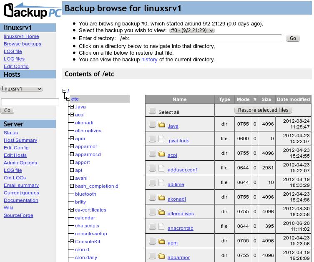Open adduser.conf file link

click(x=182, y=170)
